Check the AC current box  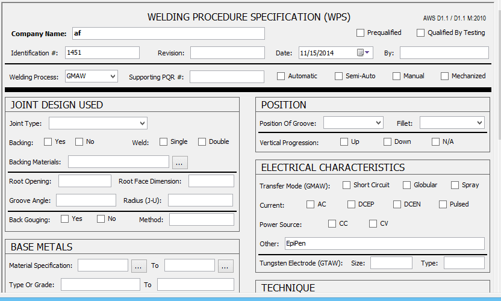(310, 205)
